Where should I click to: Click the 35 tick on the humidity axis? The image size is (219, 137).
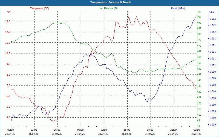tap(200, 86)
